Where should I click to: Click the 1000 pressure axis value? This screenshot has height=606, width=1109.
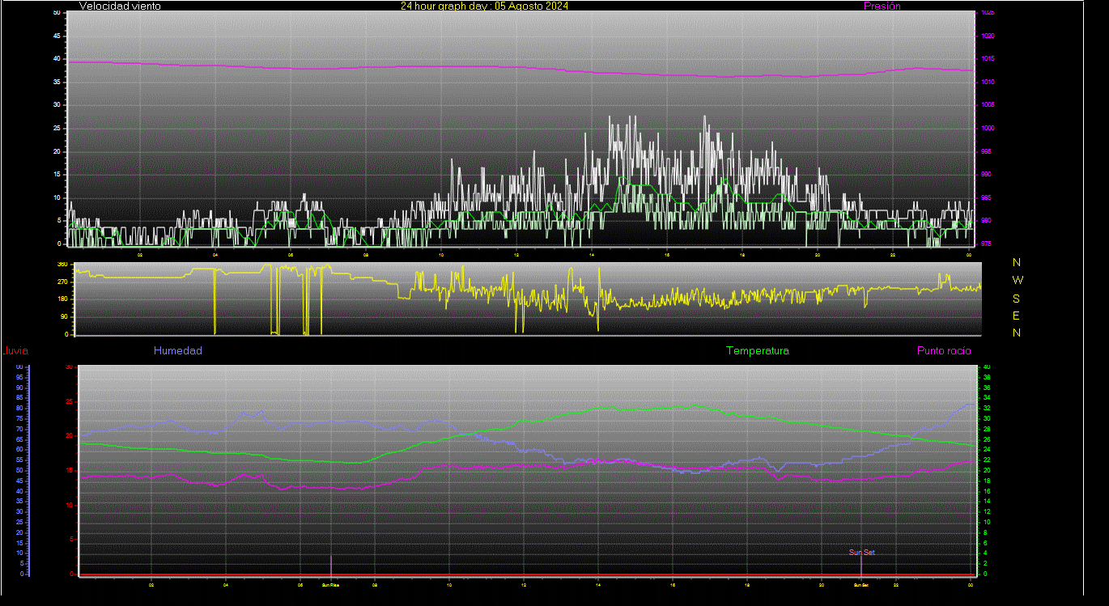tap(988, 128)
